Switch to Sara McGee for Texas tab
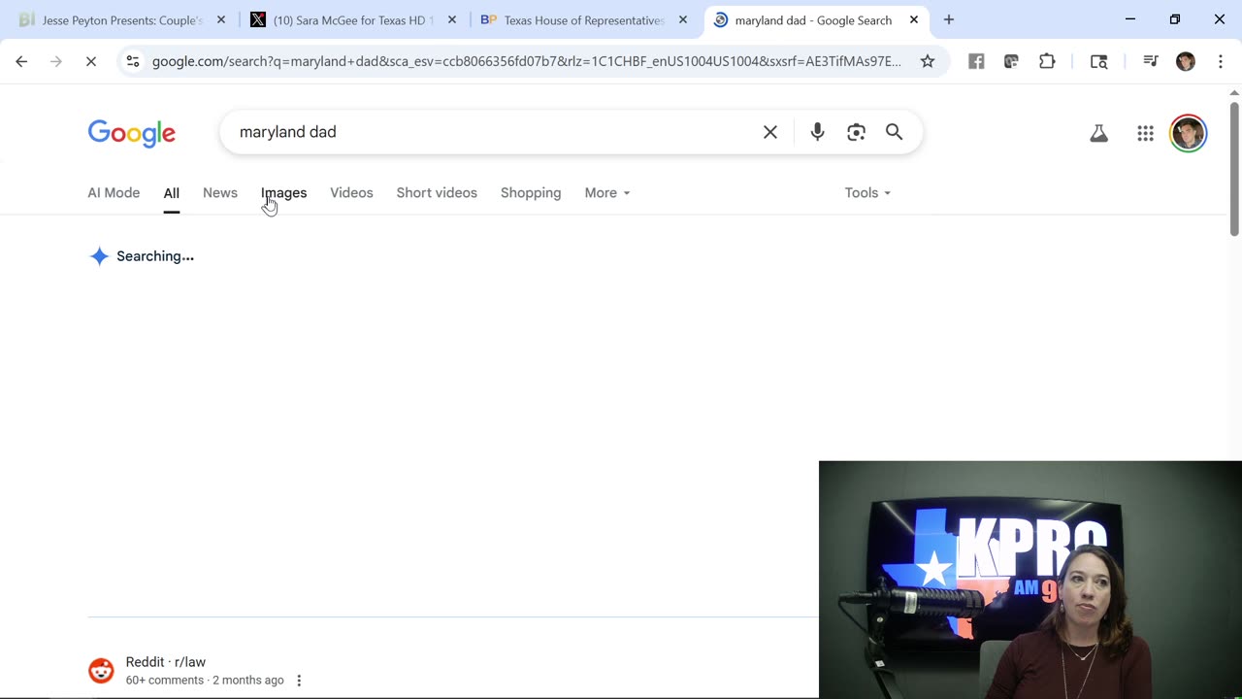The width and height of the screenshot is (1242, 699). [351, 19]
